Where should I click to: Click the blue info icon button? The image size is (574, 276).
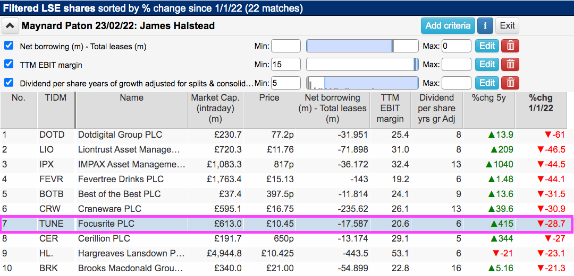(485, 25)
